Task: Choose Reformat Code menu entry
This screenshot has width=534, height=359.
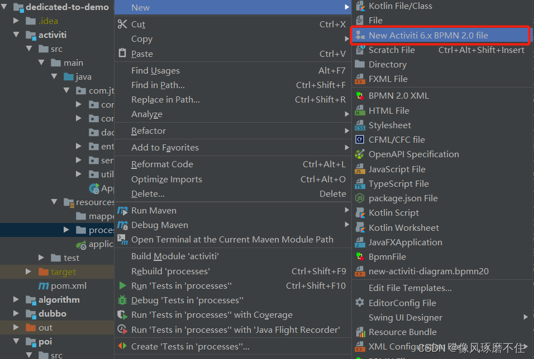Action: click(x=232, y=164)
